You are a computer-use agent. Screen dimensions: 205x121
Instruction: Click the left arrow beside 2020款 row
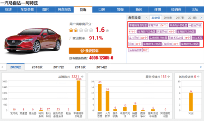click(x=2, y=67)
